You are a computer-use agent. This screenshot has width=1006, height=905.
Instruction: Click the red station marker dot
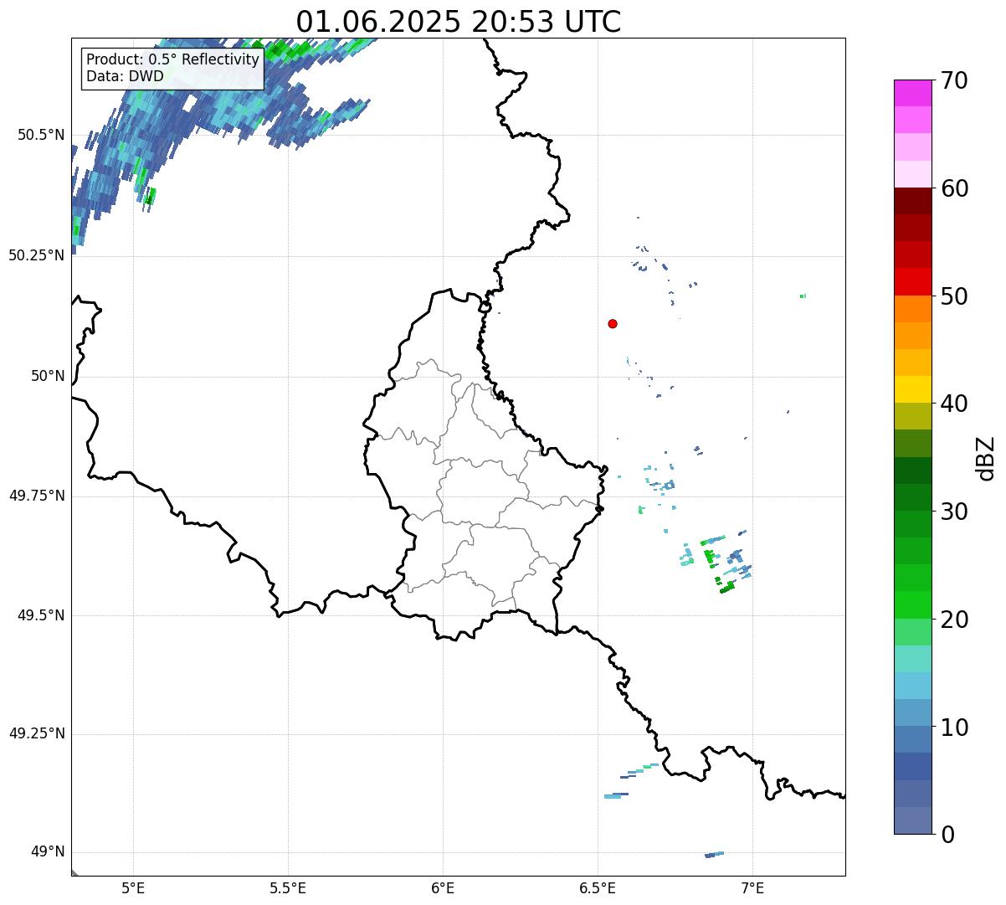point(613,323)
